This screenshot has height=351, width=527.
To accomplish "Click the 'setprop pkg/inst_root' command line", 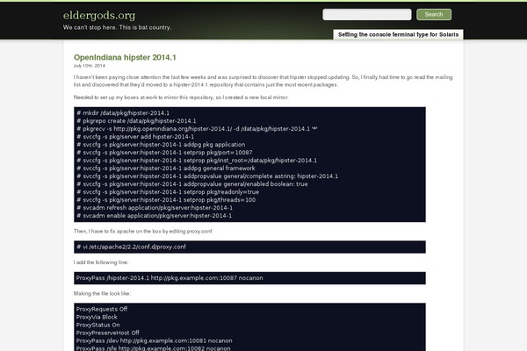I will coord(197,161).
